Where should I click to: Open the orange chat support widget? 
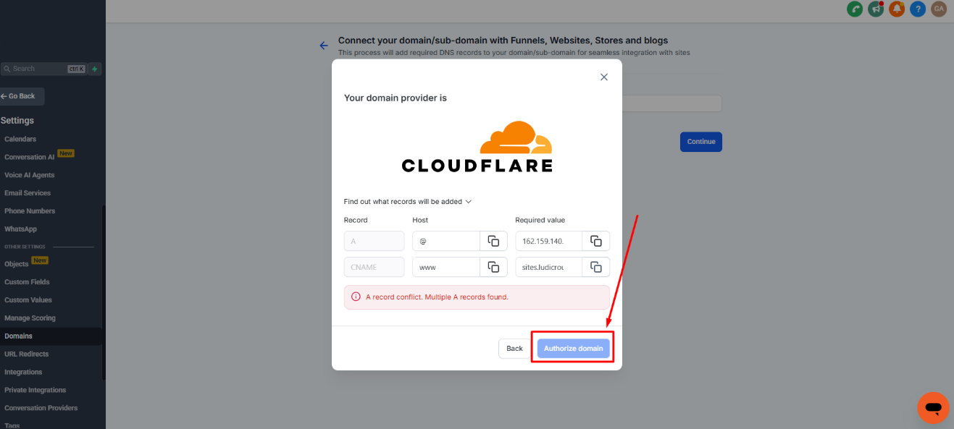pos(933,408)
